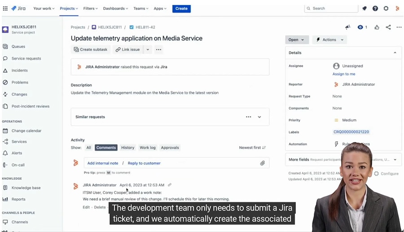This screenshot has height=232, width=404.
Task: Click the thumbs up vote icon
Action: click(x=377, y=27)
